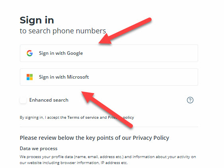224x168 pixels.
Task: Enable the Enhanced search checkbox
Action: tap(23, 100)
